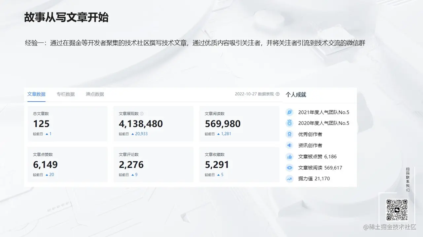This screenshot has height=237, width=423.
Task: Switch to the 专栏数据 tab
Action: click(x=65, y=94)
